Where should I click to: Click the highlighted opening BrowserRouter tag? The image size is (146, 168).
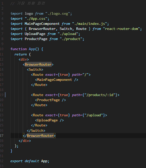[38, 64]
